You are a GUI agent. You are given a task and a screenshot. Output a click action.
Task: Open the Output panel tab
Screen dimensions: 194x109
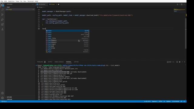pyautogui.click(x=50, y=62)
